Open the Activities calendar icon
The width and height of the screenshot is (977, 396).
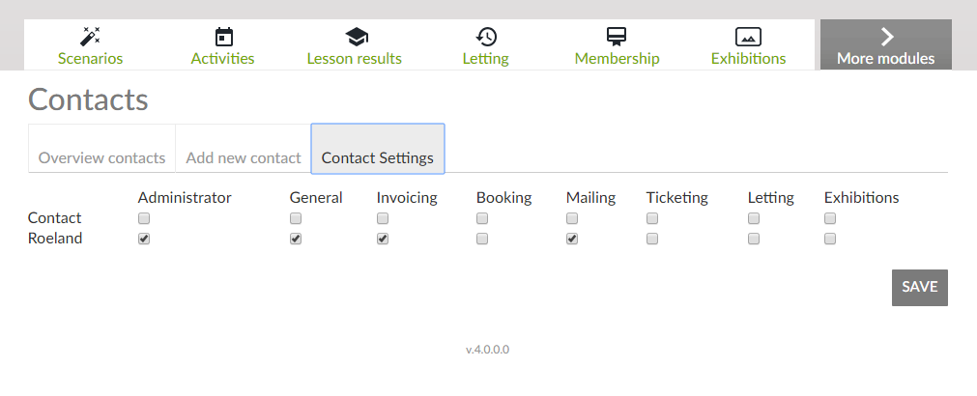tap(223, 37)
